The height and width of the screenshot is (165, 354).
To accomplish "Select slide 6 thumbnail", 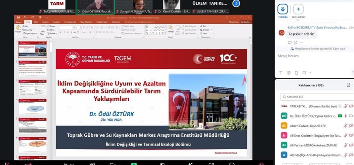I will 32,145.
